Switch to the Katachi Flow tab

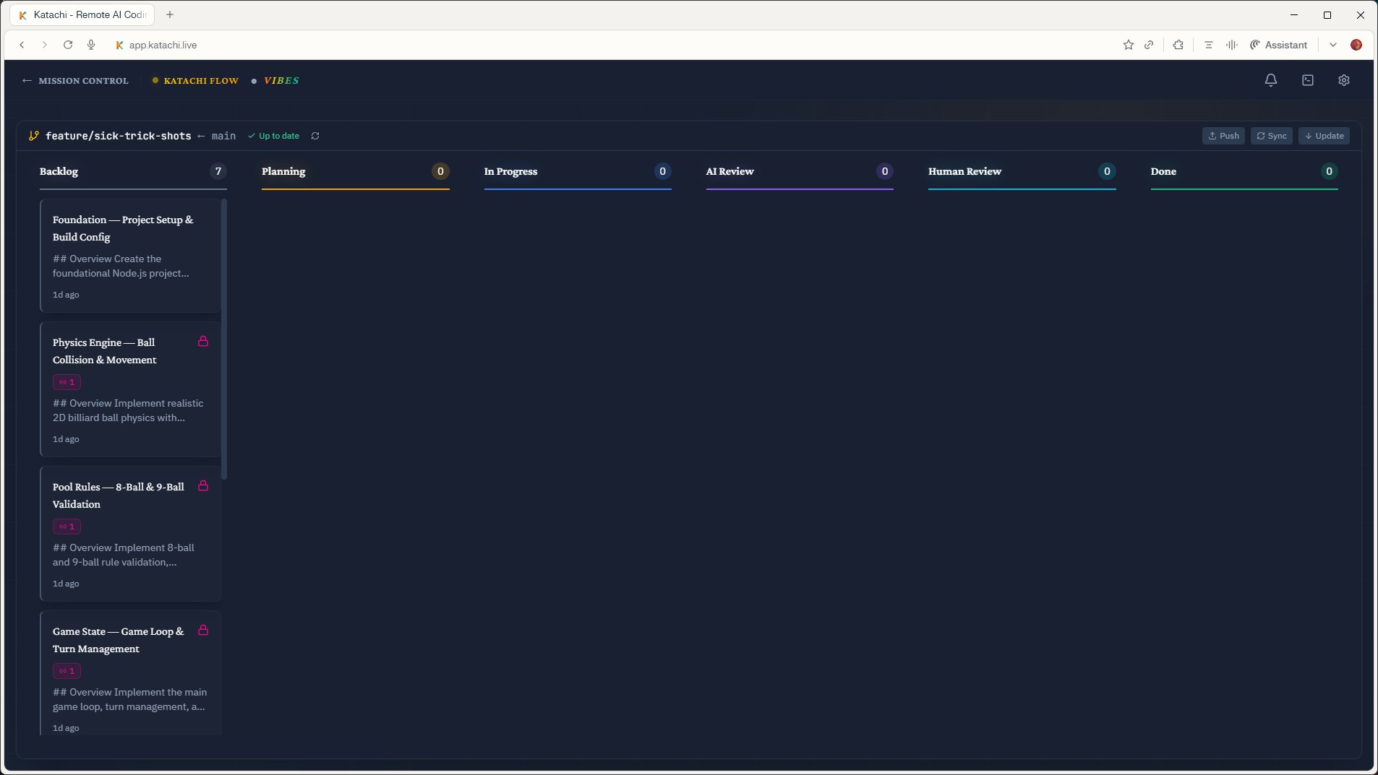(x=201, y=80)
